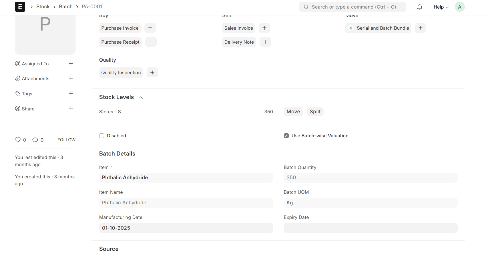
Task: Collapse the Stock Levels section
Action: coord(141,98)
